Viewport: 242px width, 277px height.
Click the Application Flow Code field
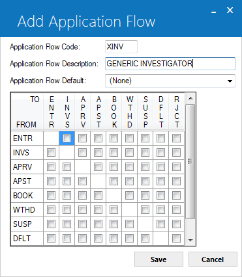pyautogui.click(x=121, y=47)
